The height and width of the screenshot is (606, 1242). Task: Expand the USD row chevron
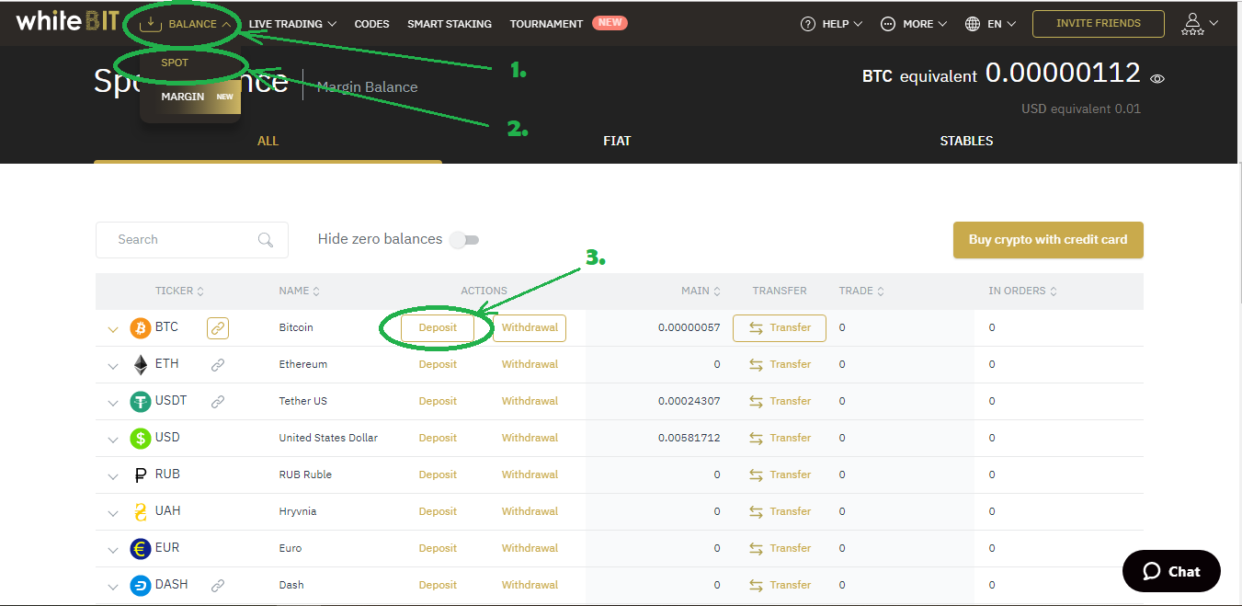[x=113, y=440]
